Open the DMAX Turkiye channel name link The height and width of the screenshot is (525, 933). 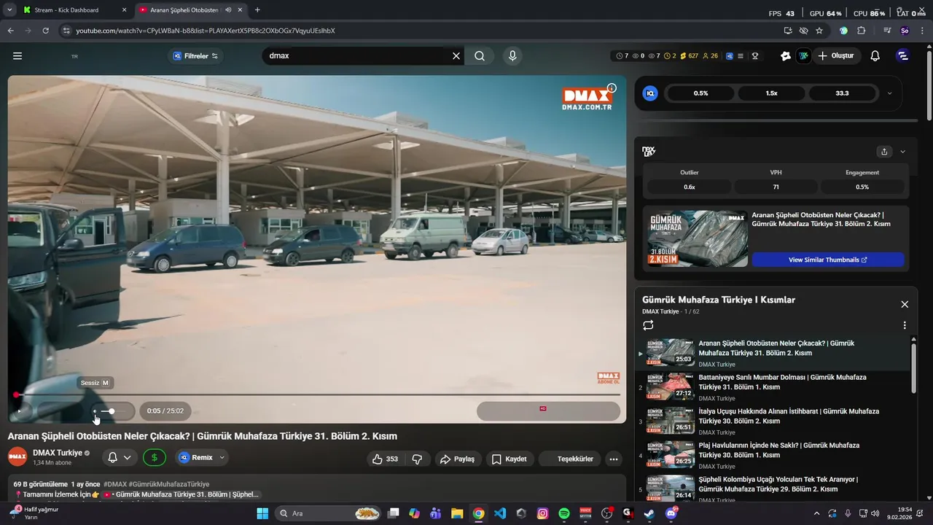point(58,453)
